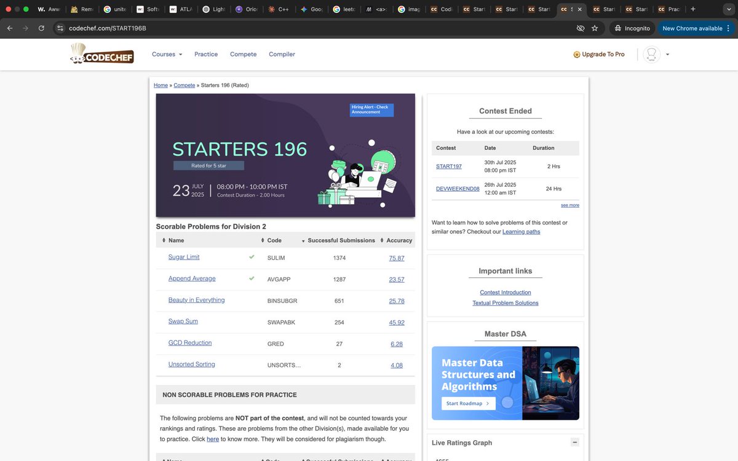This screenshot has height=461, width=738.
Task: Expand the Courses dropdown menu
Action: (167, 54)
